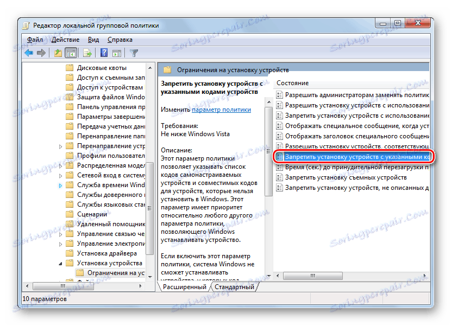Expand the Распределенная модел tree node
Image resolution: width=452 pixels, height=326 pixels.
coord(60,166)
